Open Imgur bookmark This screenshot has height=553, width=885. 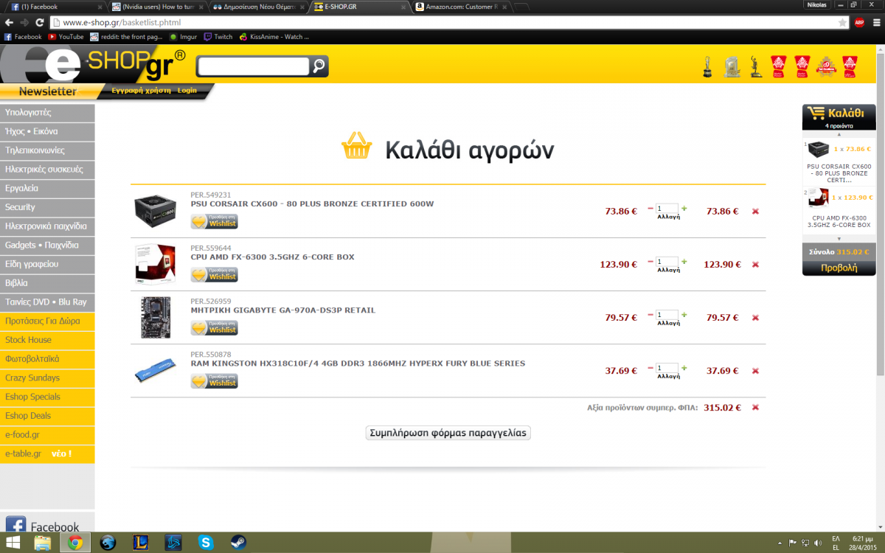[183, 36]
